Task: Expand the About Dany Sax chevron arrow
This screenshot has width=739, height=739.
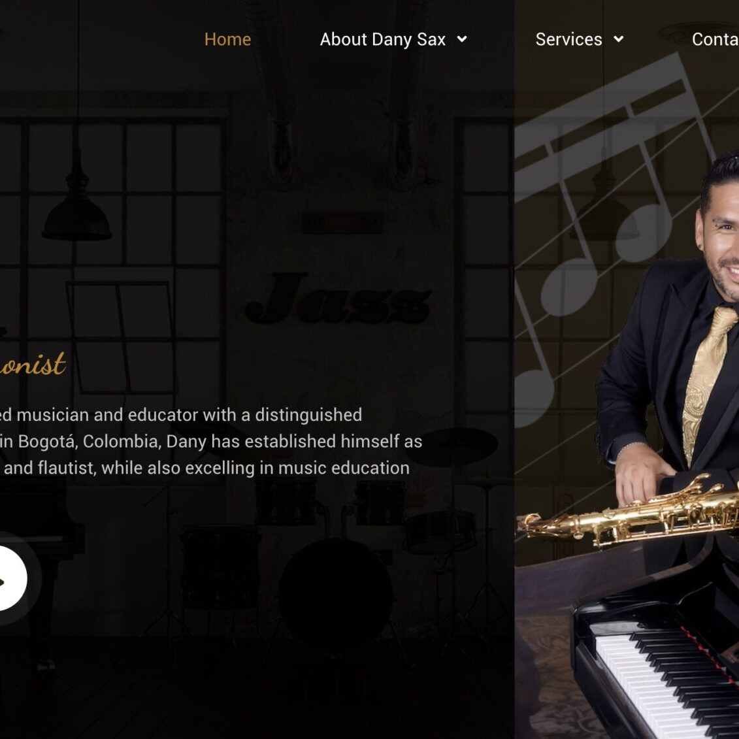Action: tap(462, 39)
